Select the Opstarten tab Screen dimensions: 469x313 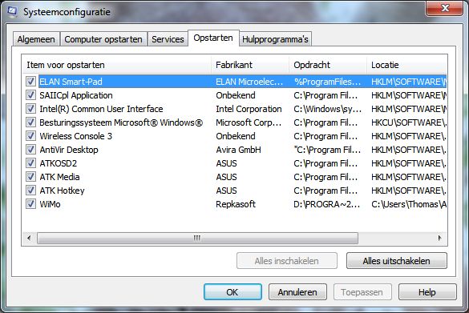pyautogui.click(x=213, y=38)
